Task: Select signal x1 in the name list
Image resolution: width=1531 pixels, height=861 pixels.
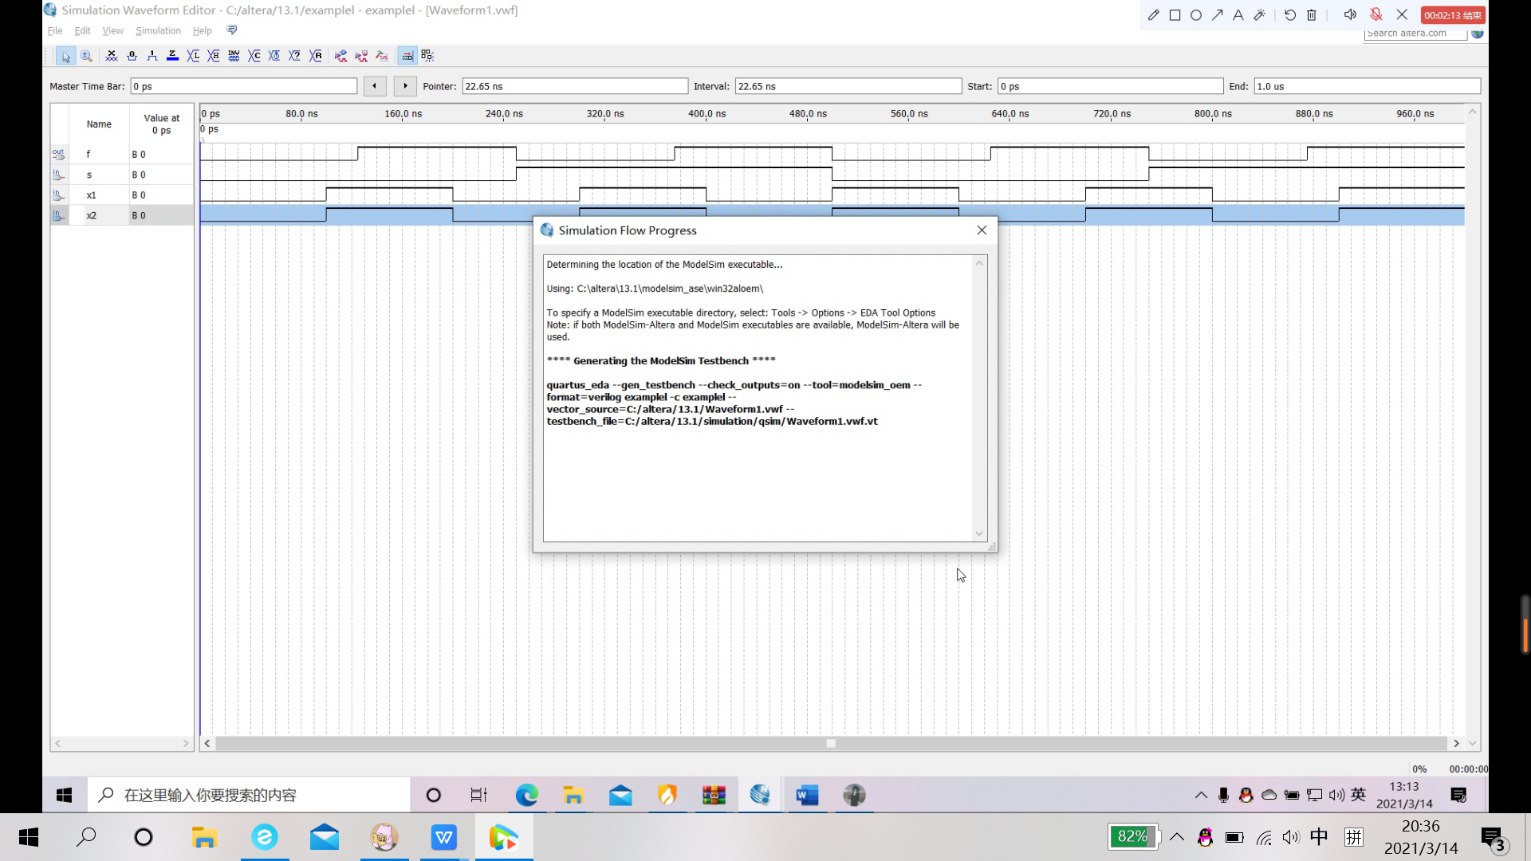Action: (x=91, y=195)
